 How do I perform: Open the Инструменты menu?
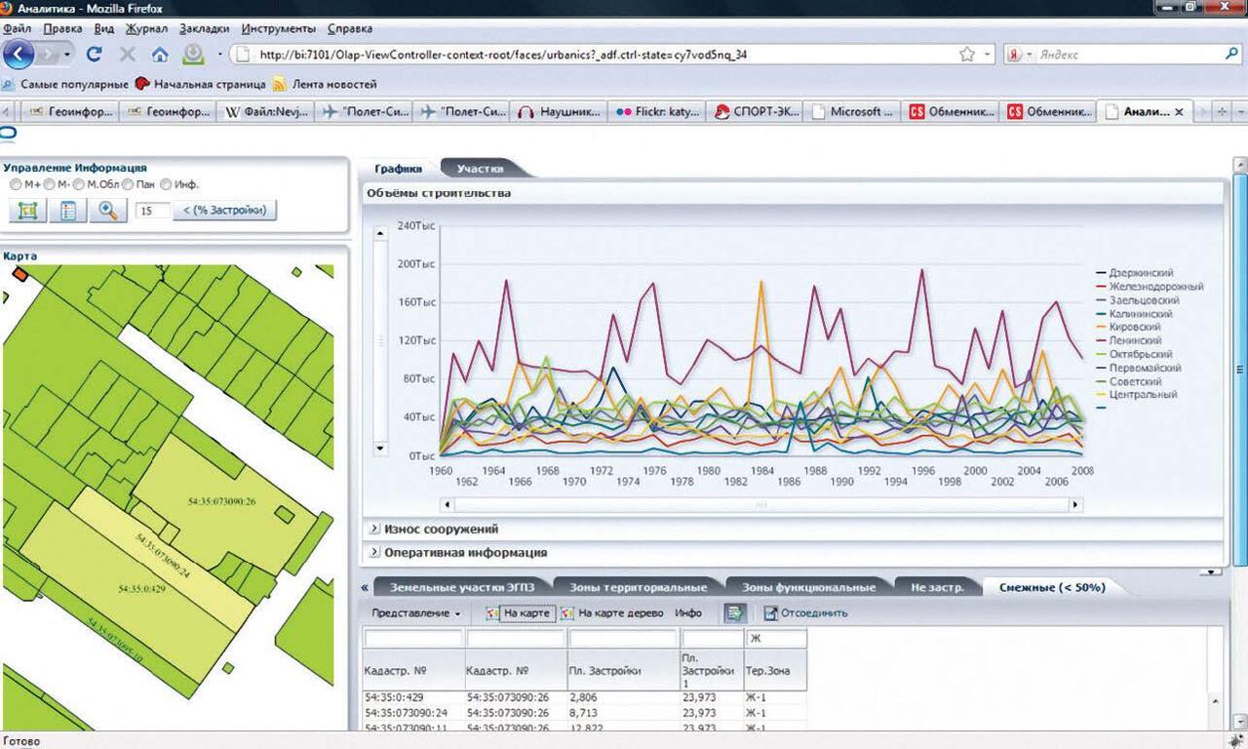[279, 29]
